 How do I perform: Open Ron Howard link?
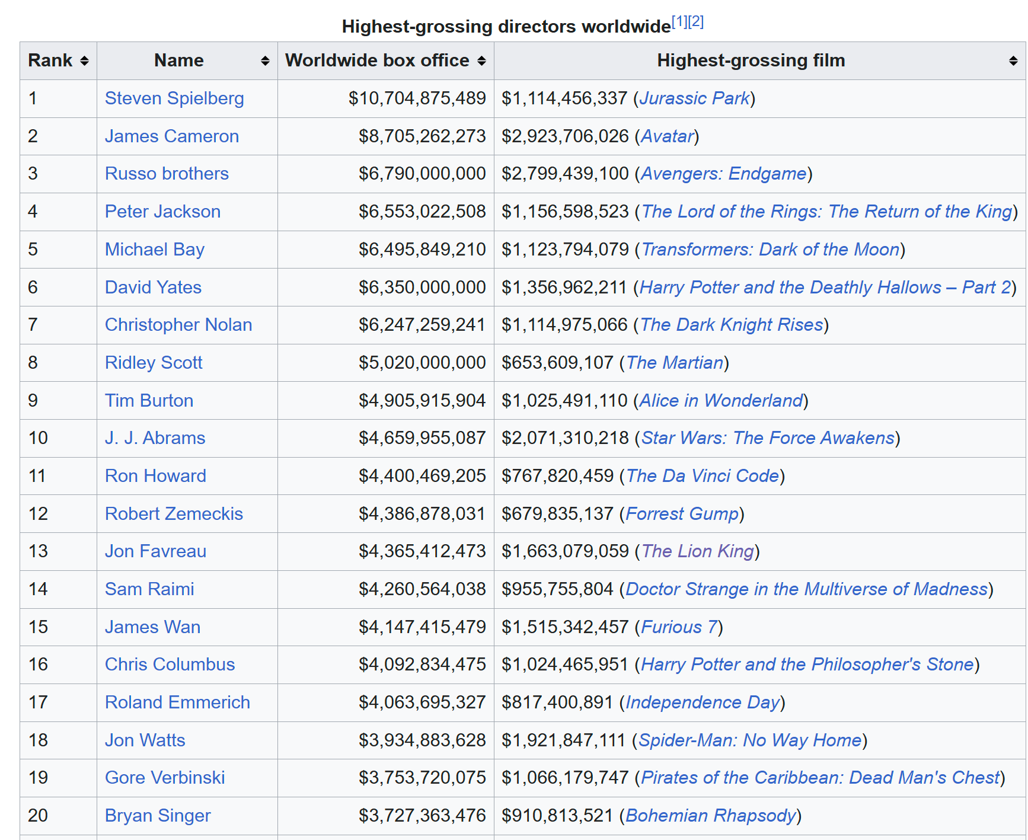(155, 476)
